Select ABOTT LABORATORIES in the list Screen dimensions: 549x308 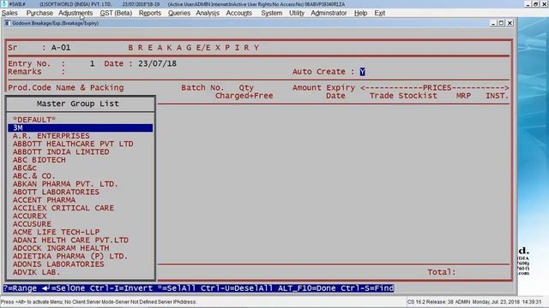(x=80, y=192)
